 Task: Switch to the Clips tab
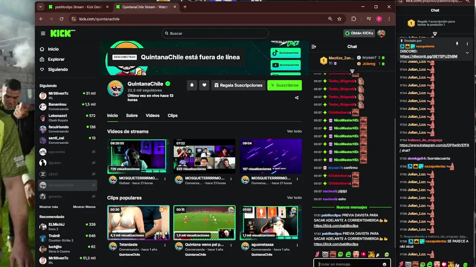(x=173, y=115)
